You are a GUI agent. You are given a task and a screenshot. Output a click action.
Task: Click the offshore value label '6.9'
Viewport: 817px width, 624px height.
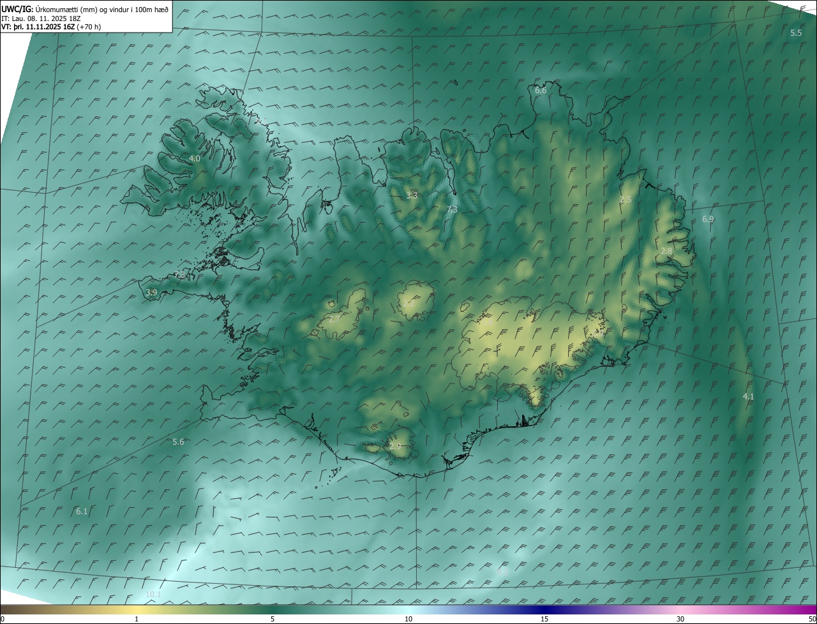tap(708, 219)
